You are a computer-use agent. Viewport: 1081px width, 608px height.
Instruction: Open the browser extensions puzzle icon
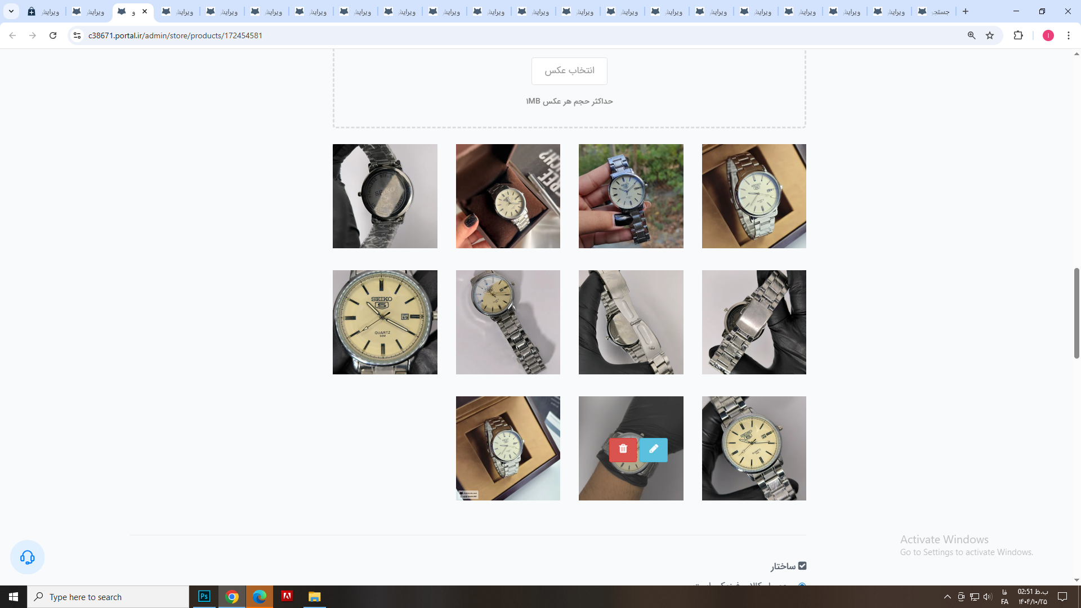[x=1018, y=35]
